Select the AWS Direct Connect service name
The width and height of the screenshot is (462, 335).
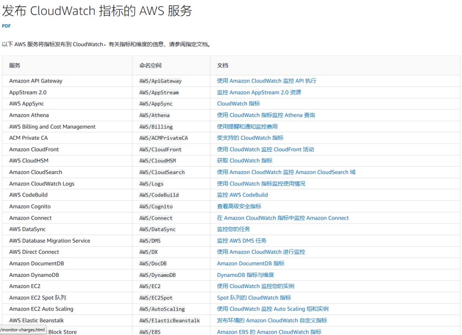point(34,252)
